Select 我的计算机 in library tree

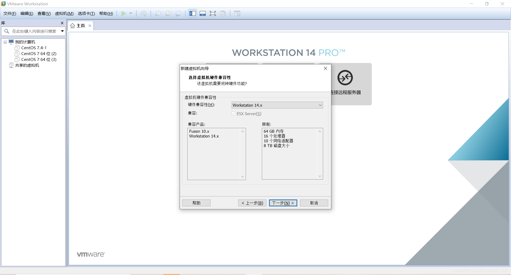[25, 42]
